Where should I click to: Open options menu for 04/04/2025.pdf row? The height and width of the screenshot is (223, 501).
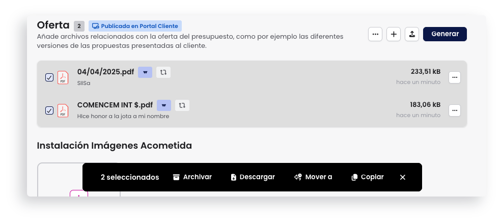455,77
